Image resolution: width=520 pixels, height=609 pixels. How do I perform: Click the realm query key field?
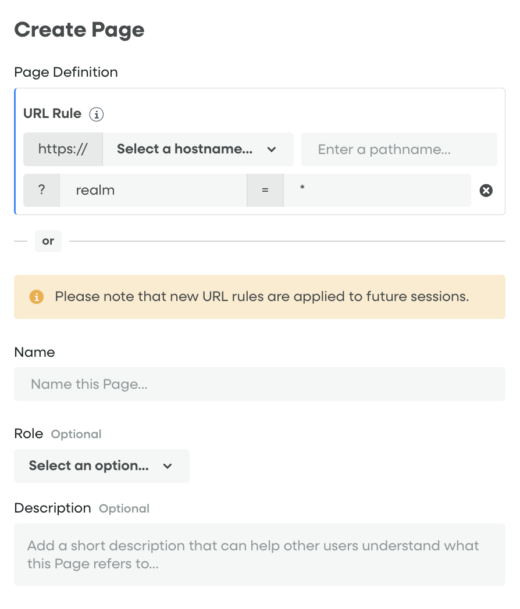click(153, 191)
